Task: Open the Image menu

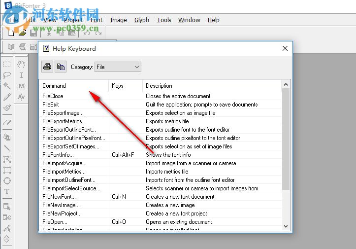Action: tap(119, 20)
